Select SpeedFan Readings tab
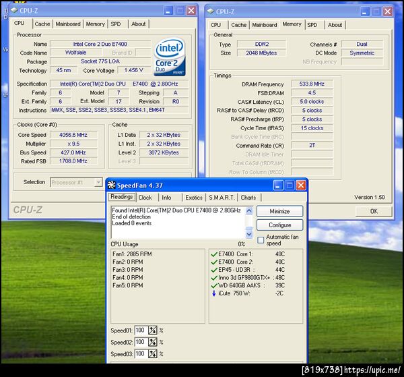Image resolution: width=404 pixels, height=377 pixels. 122,197
